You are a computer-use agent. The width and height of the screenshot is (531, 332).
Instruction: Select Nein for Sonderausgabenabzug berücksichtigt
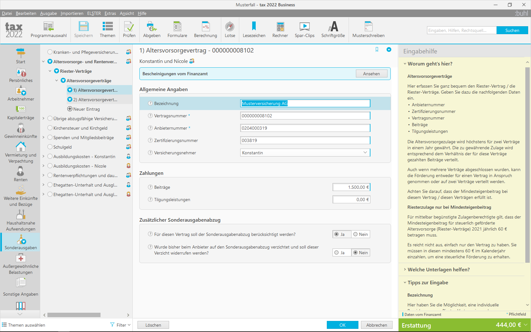(x=361, y=234)
